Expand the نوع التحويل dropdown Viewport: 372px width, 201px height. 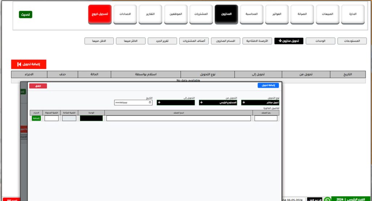[260, 102]
